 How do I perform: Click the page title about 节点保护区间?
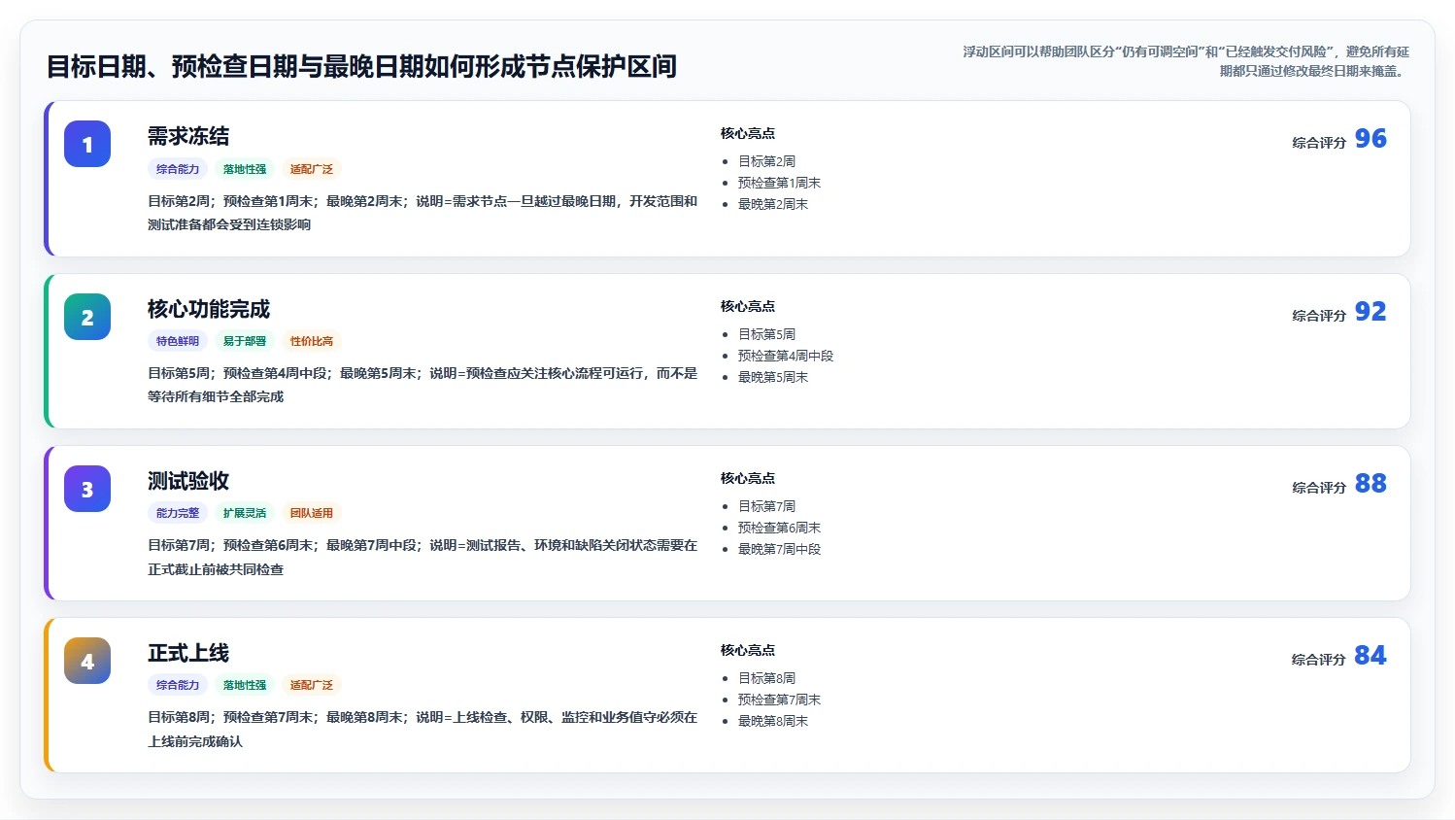tap(361, 66)
